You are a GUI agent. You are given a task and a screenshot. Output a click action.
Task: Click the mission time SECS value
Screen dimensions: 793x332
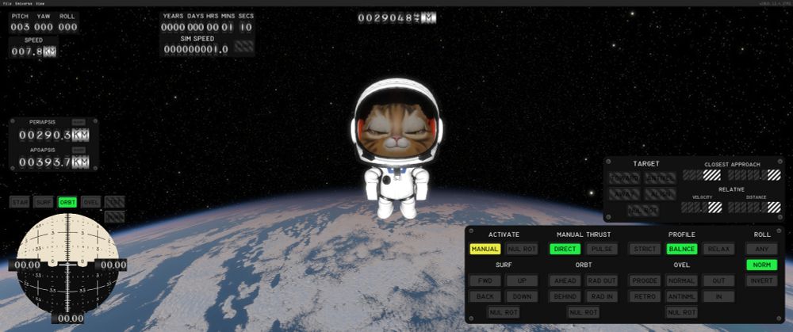[x=245, y=27]
